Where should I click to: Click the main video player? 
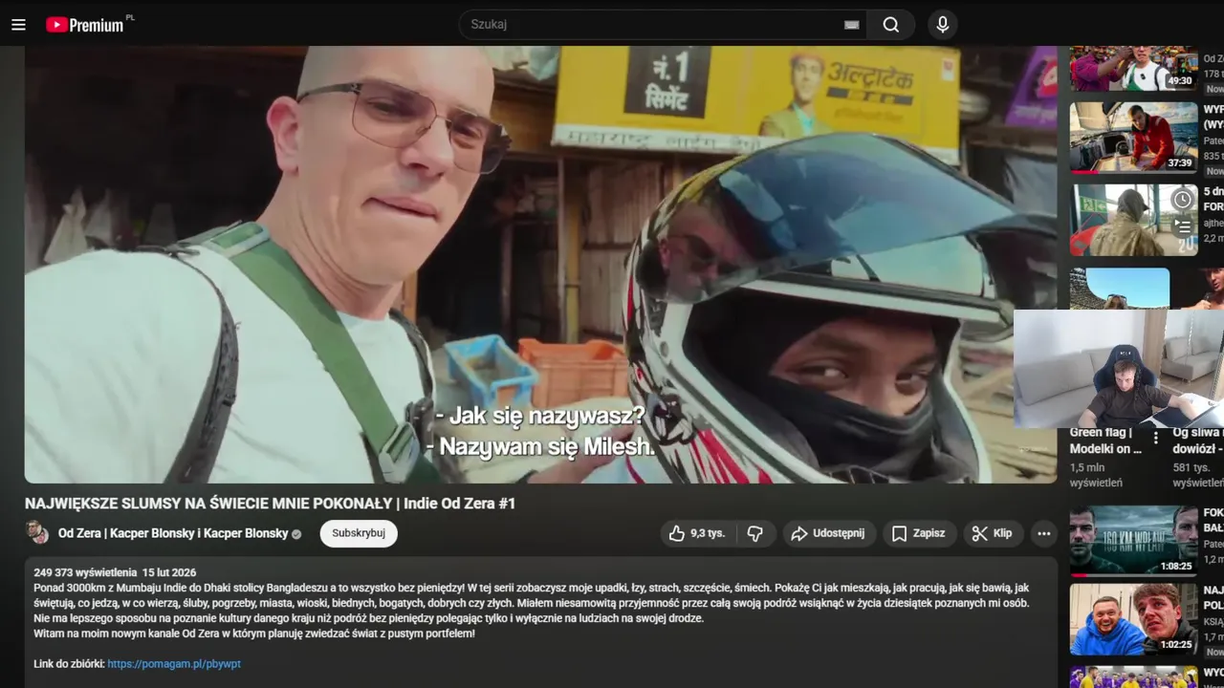(541, 265)
